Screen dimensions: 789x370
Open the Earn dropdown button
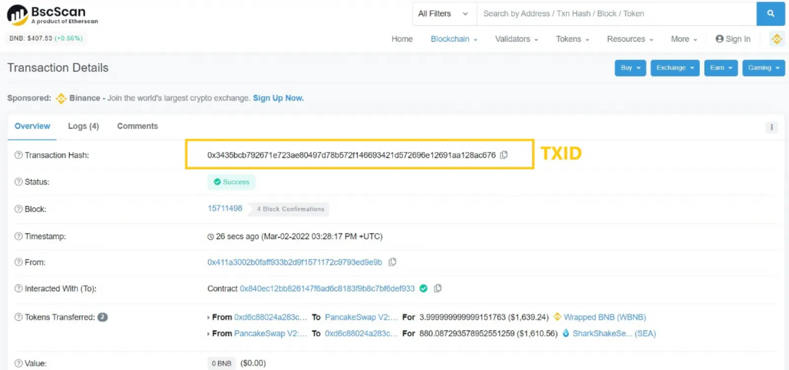coord(721,68)
